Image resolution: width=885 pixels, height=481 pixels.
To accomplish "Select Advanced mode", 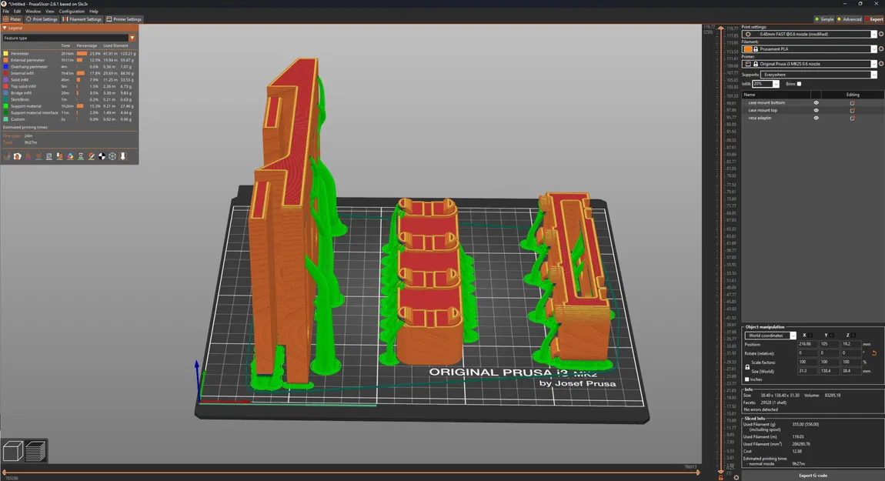I will 850,19.
